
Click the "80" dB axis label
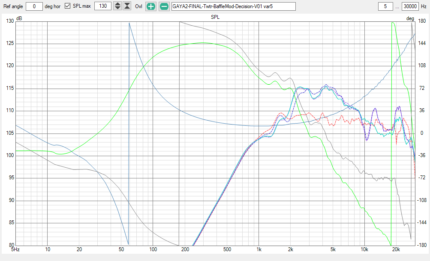point(12,245)
